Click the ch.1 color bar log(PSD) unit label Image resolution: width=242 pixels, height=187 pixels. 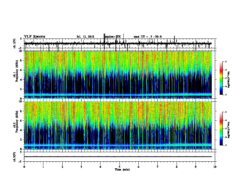pos(229,80)
